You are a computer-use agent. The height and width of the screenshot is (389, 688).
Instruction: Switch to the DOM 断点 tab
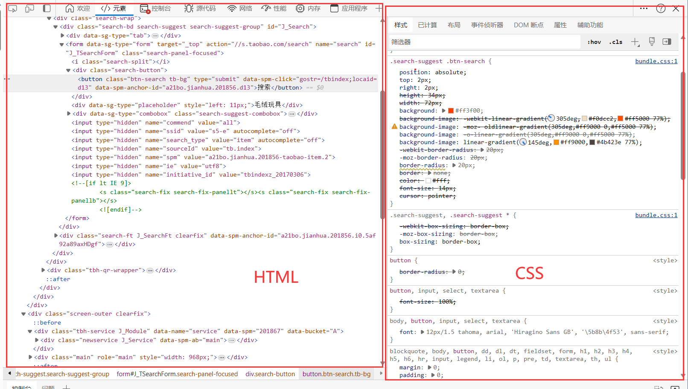pos(528,25)
